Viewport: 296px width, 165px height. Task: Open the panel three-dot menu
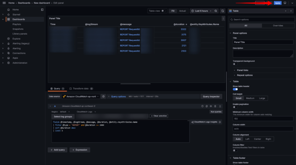223,19
